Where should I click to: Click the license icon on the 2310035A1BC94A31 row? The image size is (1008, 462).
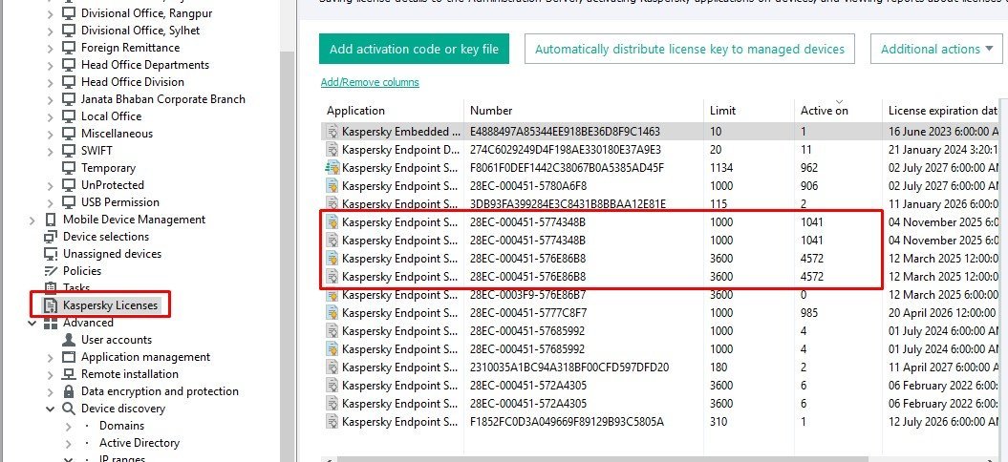[332, 367]
